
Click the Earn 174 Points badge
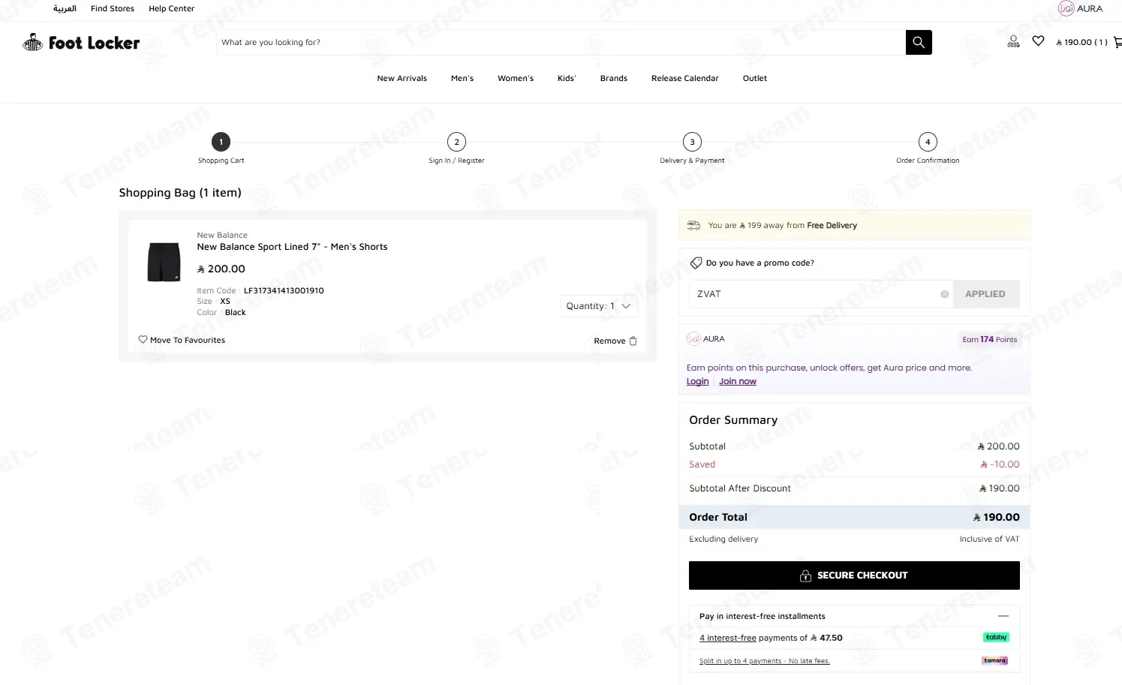990,339
